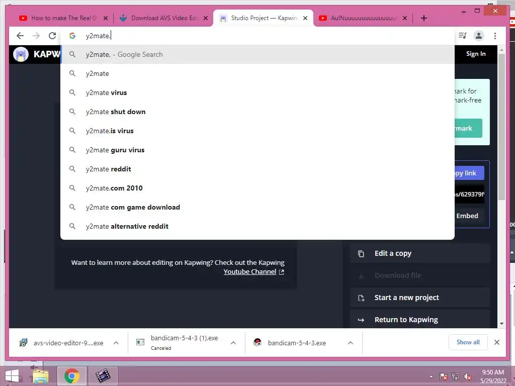This screenshot has width=515, height=386.
Task: Open the media controls icon
Action: pyautogui.click(x=463, y=36)
